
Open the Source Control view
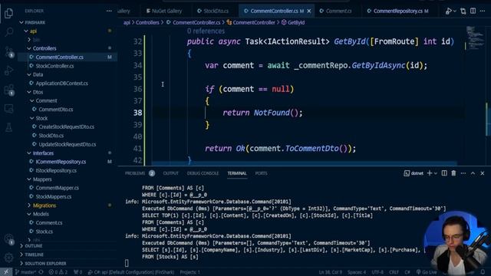pyautogui.click(x=8, y=51)
